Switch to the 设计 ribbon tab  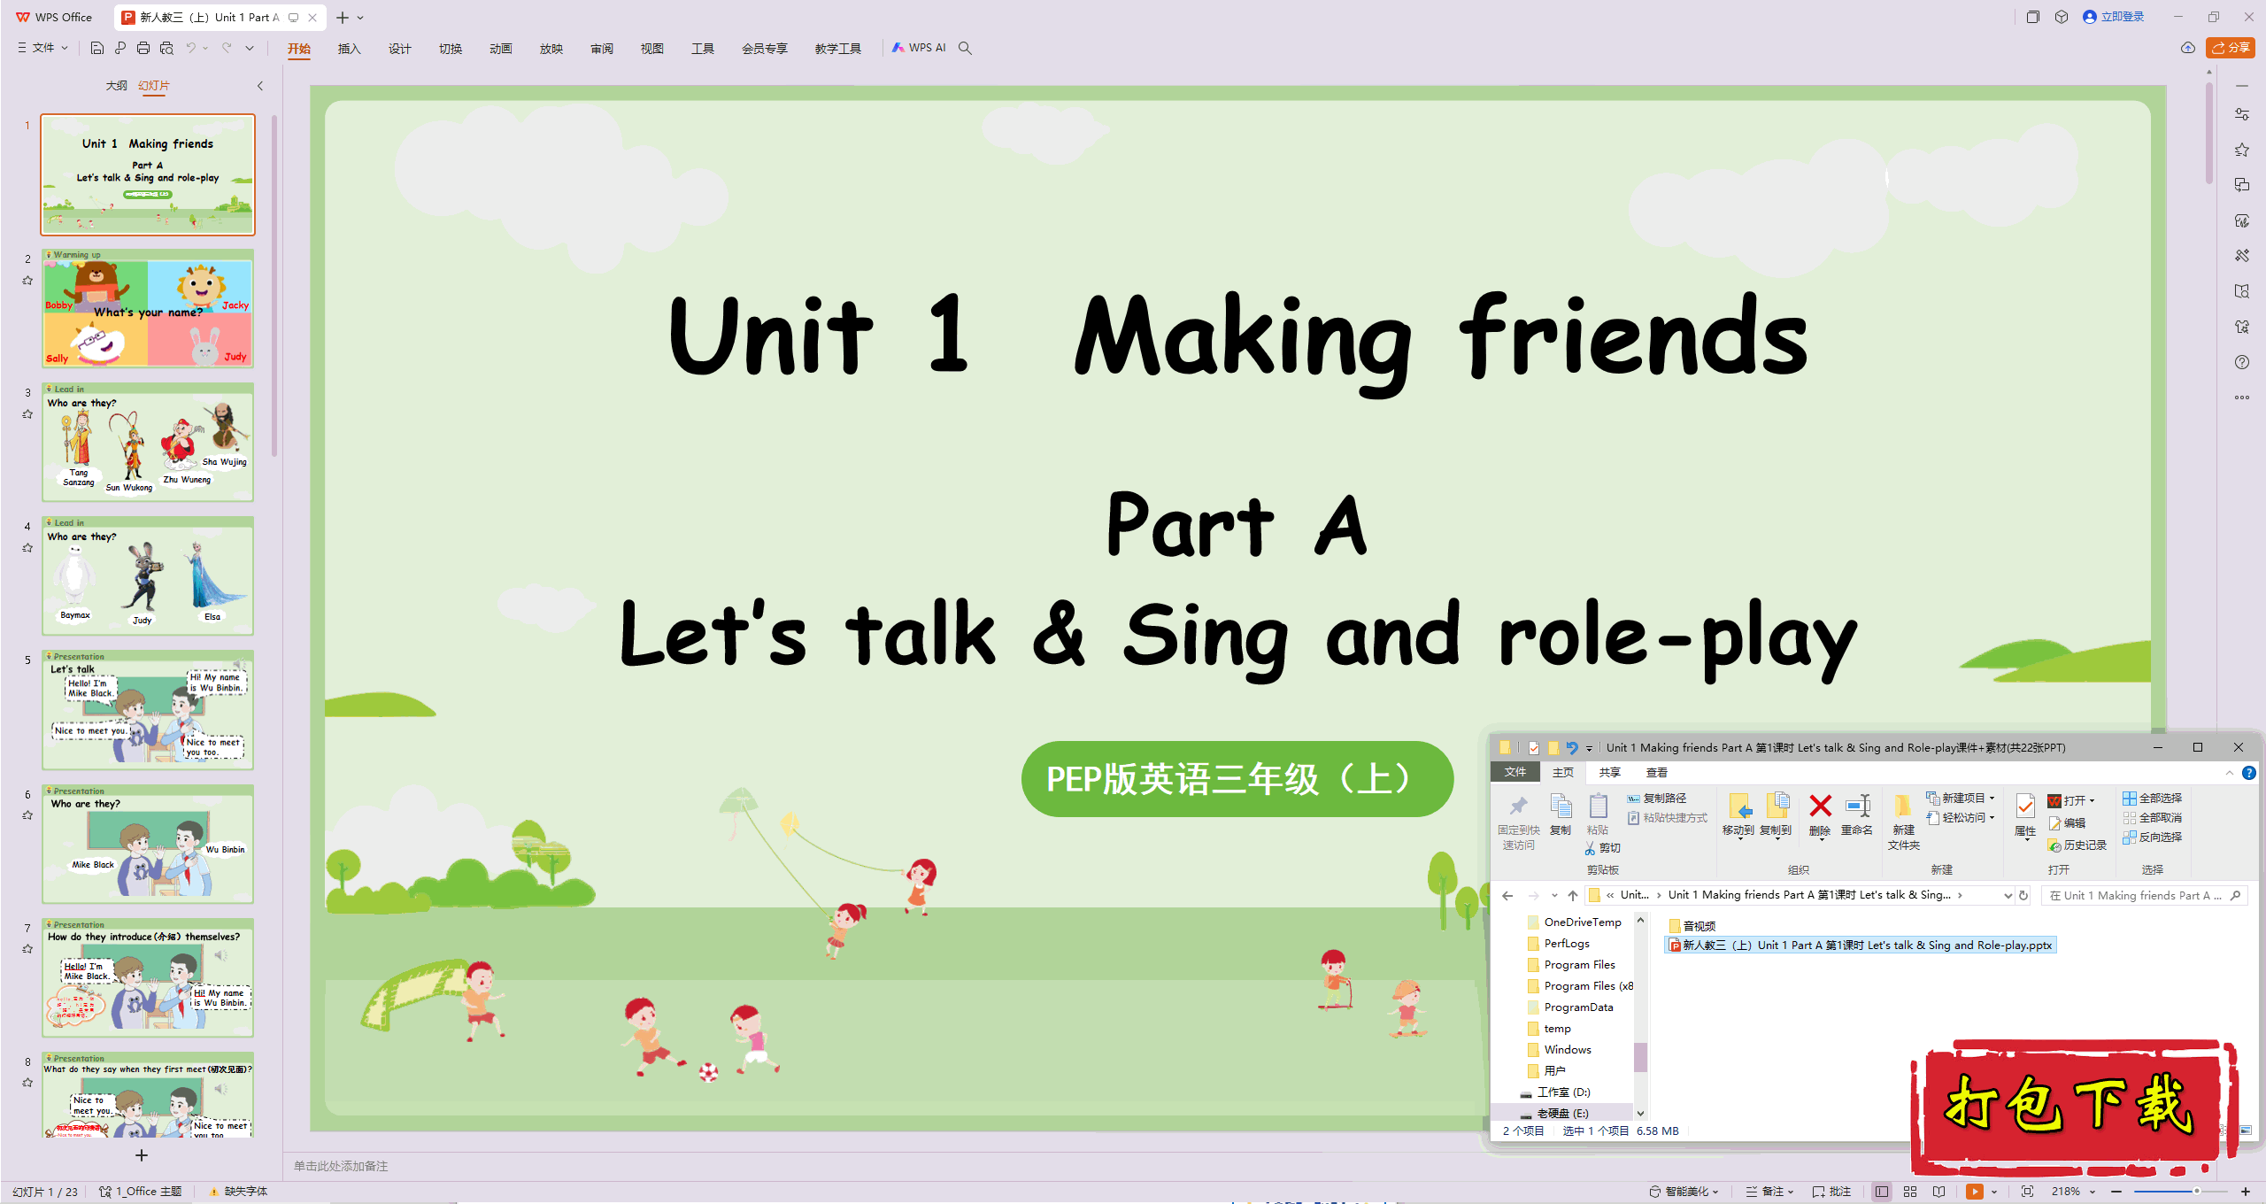(400, 49)
